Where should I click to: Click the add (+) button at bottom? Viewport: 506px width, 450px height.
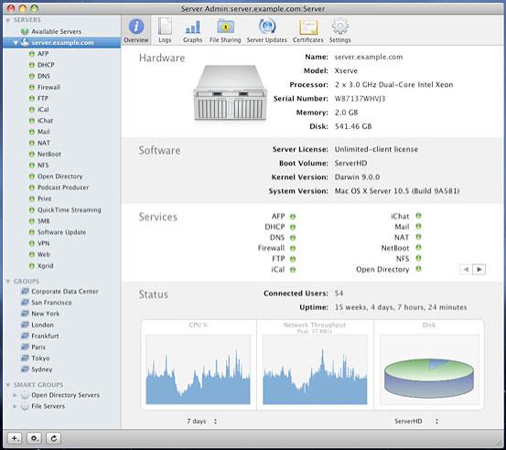coord(15,438)
